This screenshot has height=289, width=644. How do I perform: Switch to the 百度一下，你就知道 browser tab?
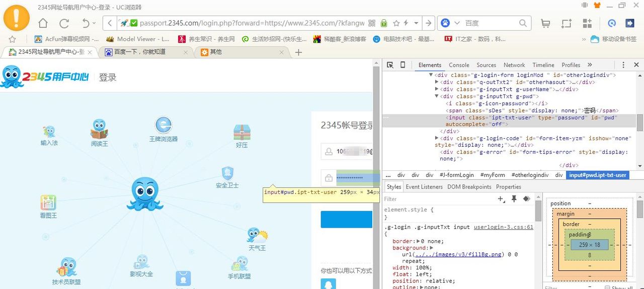pyautogui.click(x=146, y=52)
